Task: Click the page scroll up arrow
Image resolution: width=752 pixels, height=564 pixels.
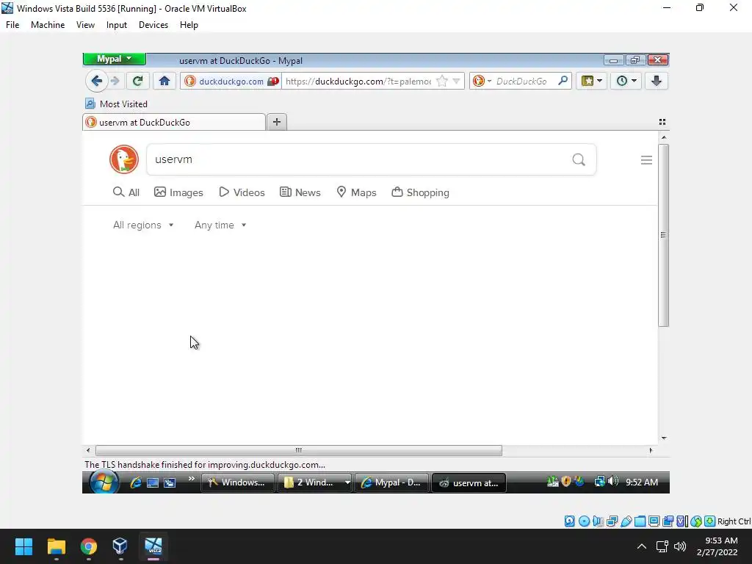Action: click(x=664, y=137)
